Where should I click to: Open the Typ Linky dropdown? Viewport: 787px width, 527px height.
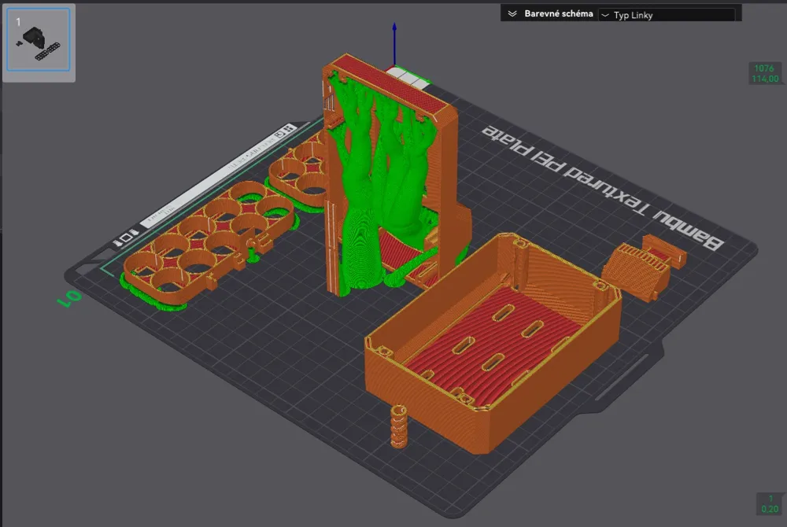pos(666,15)
